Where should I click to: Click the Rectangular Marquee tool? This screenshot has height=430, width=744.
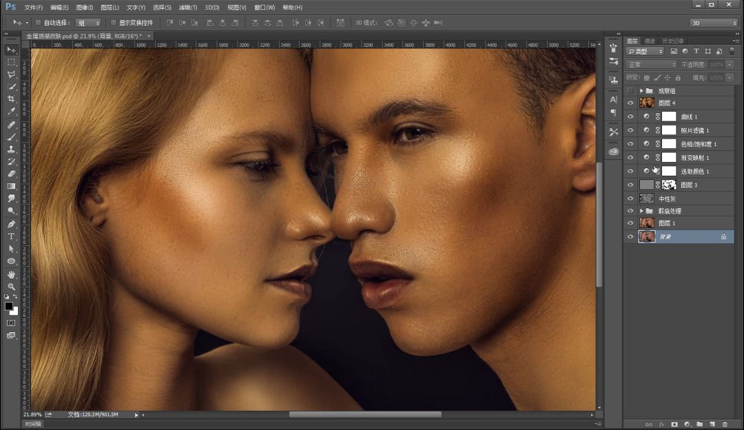(x=11, y=62)
